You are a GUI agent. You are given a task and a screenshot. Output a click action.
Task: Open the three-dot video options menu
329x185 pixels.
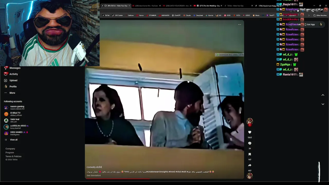pyautogui.click(x=240, y=24)
